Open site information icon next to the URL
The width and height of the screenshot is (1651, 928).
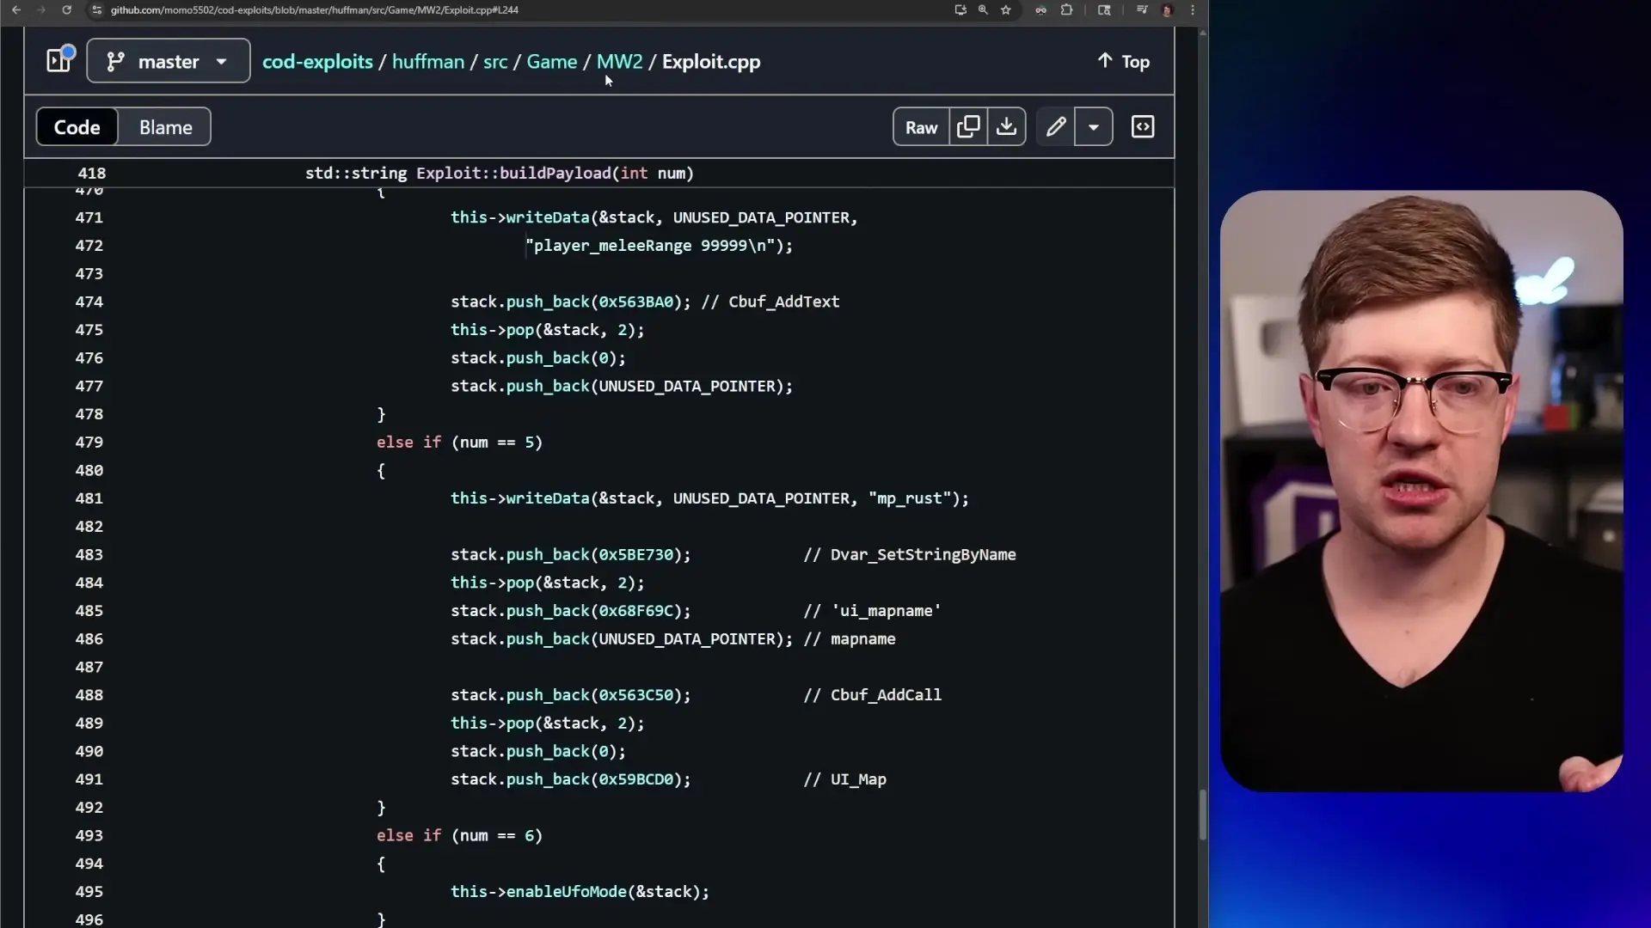tap(96, 9)
